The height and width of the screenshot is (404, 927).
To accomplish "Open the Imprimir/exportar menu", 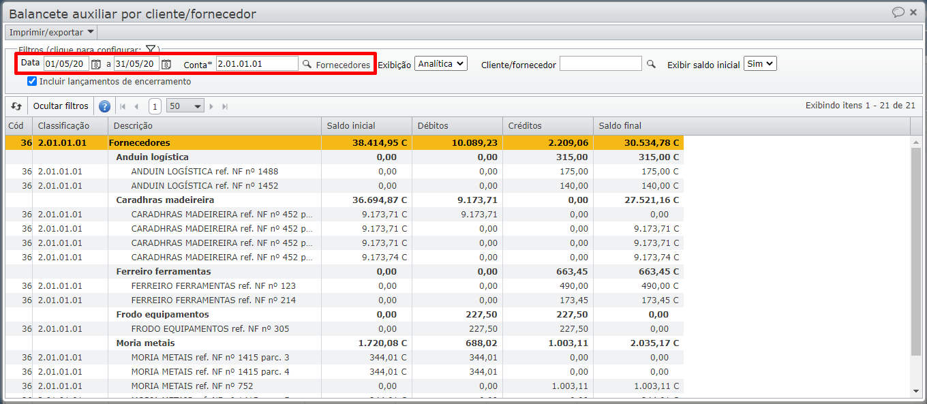I will click(x=51, y=32).
